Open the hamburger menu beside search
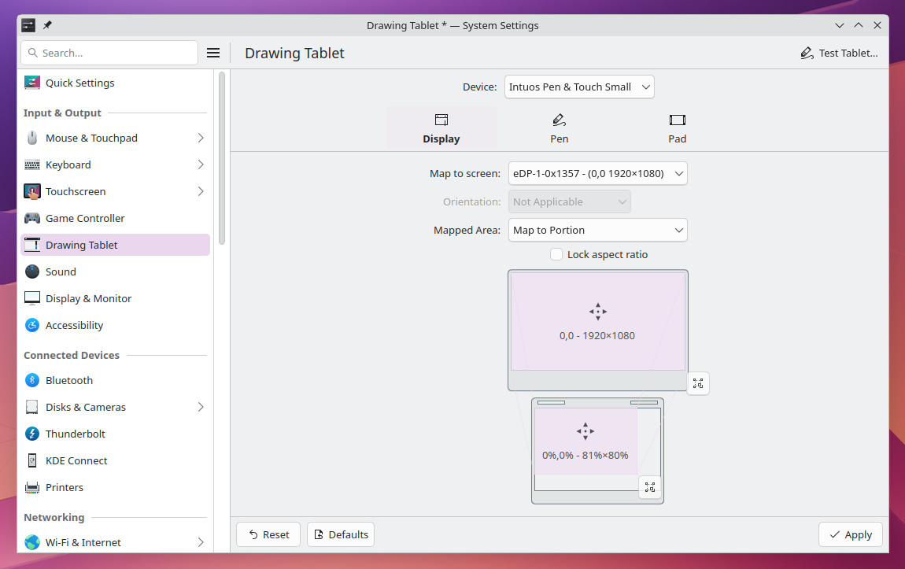The image size is (905, 569). click(x=213, y=53)
